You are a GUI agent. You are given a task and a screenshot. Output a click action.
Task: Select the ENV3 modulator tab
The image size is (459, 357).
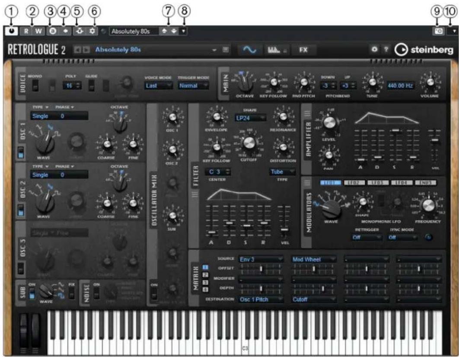425,182
